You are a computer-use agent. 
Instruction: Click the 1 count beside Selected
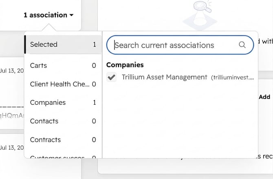(x=95, y=44)
